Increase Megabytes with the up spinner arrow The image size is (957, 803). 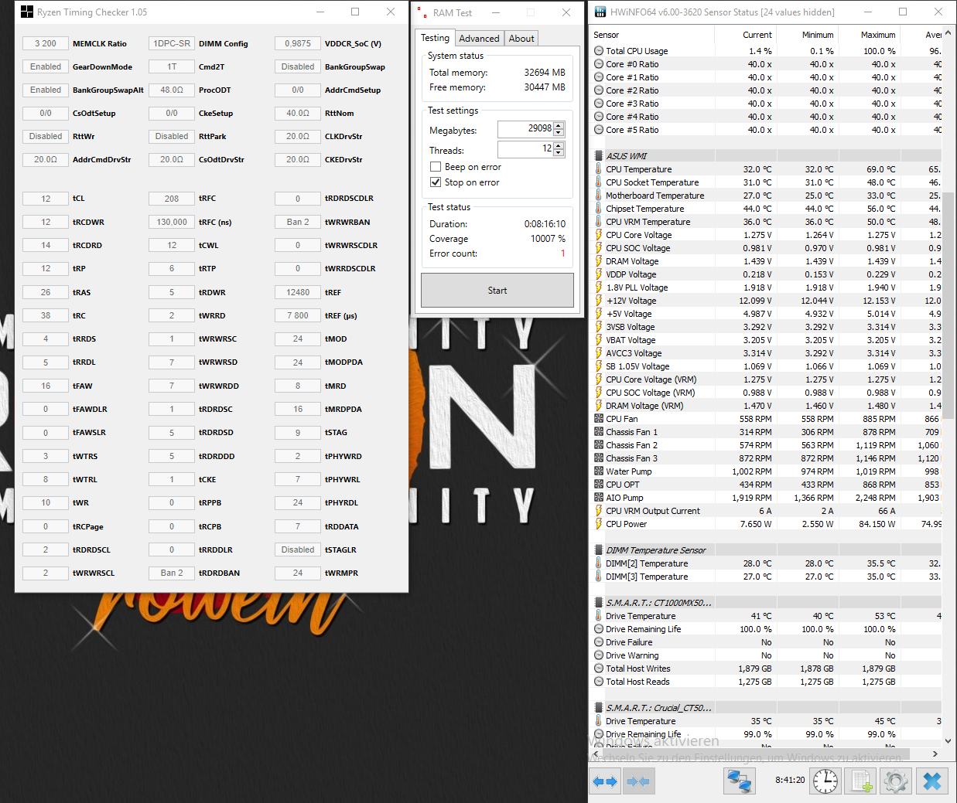click(x=559, y=125)
